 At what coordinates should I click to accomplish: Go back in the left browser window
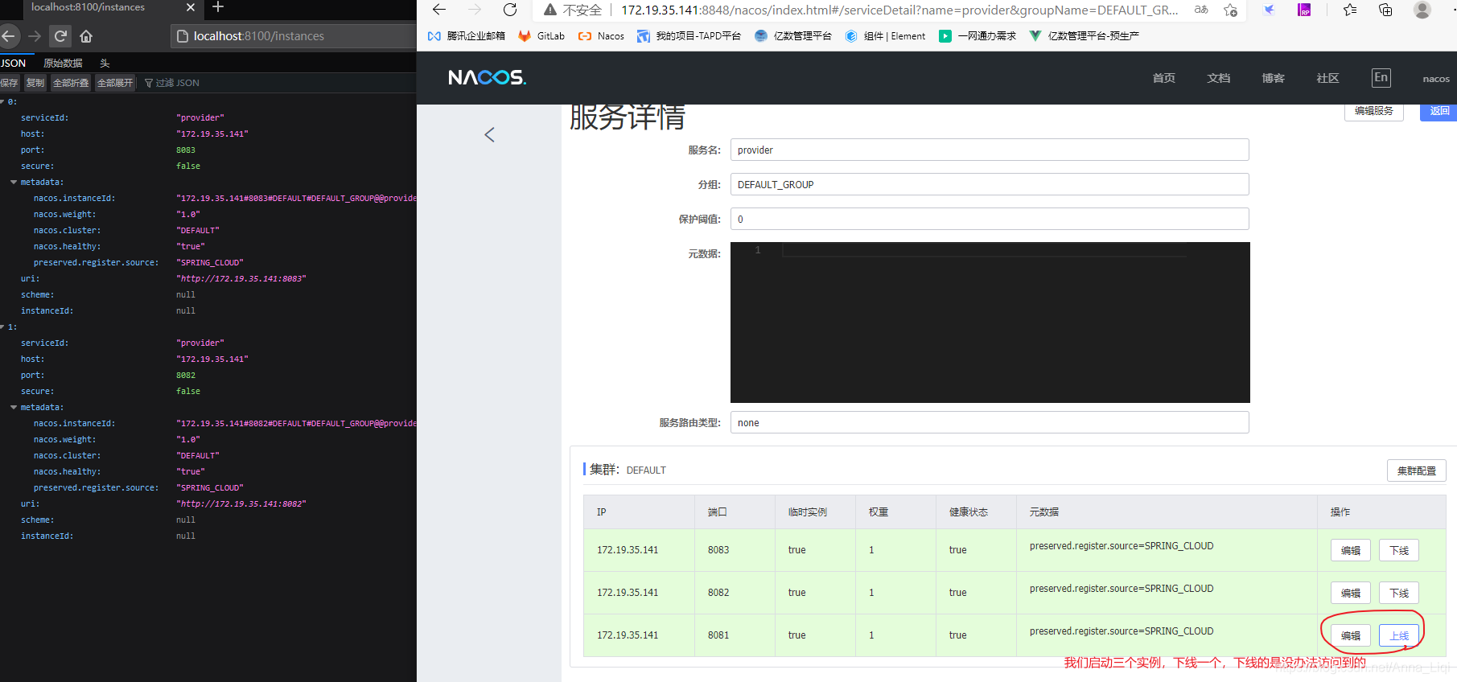tap(9, 36)
